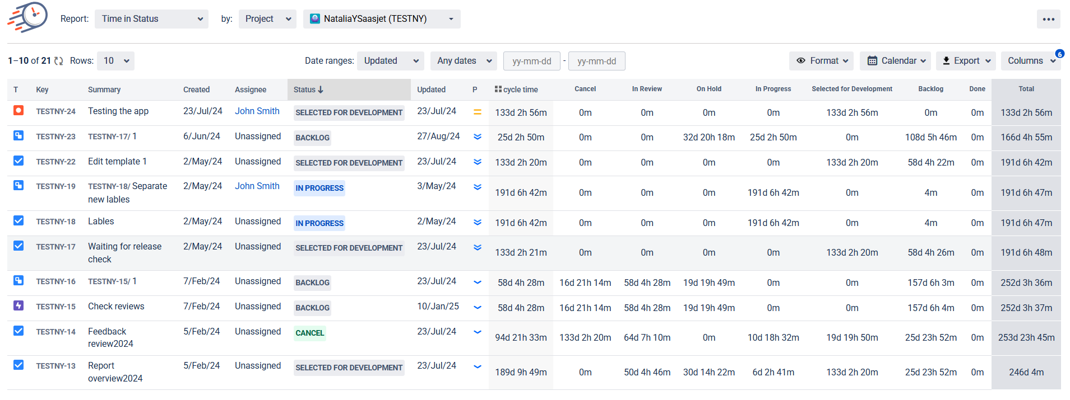The width and height of the screenshot is (1070, 400).
Task: Open the Format menu
Action: pyautogui.click(x=821, y=61)
